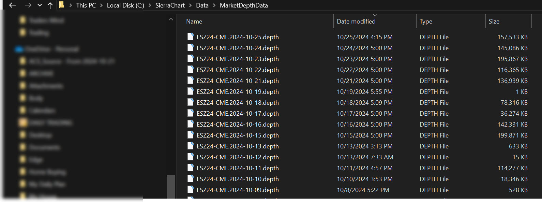Go up one folder level
542x202 pixels.
click(50, 5)
